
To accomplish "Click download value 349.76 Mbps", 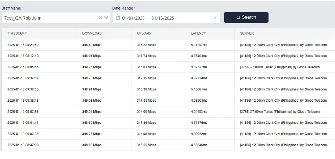I will (x=92, y=67).
